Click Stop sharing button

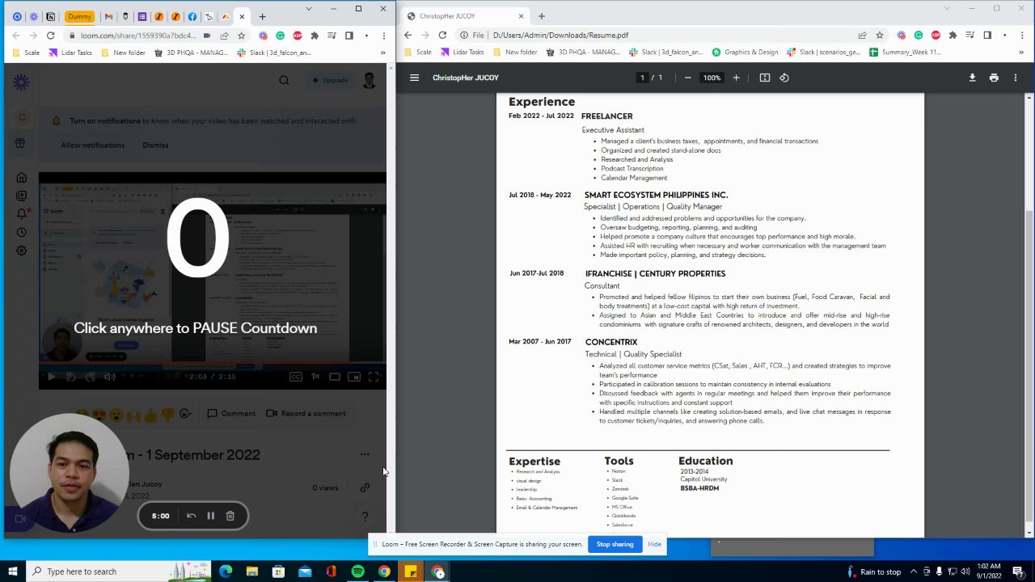[615, 544]
